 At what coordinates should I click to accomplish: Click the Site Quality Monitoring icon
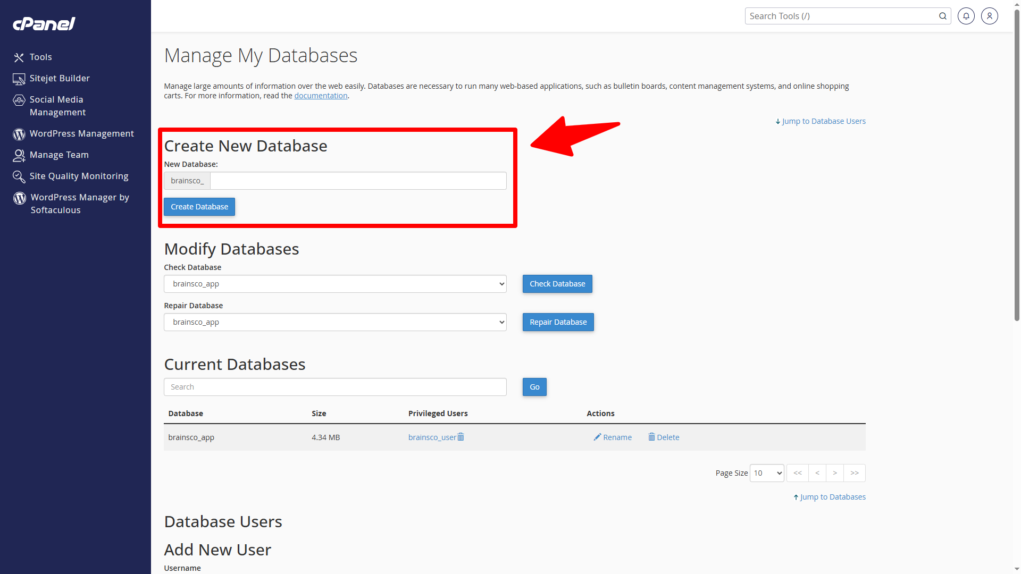click(x=19, y=176)
